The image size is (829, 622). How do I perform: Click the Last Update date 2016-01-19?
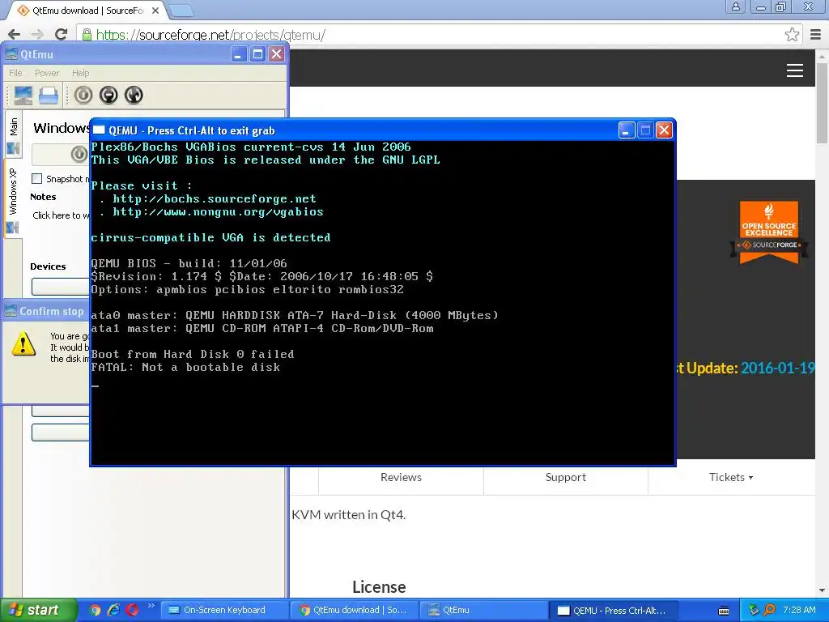[x=778, y=369]
